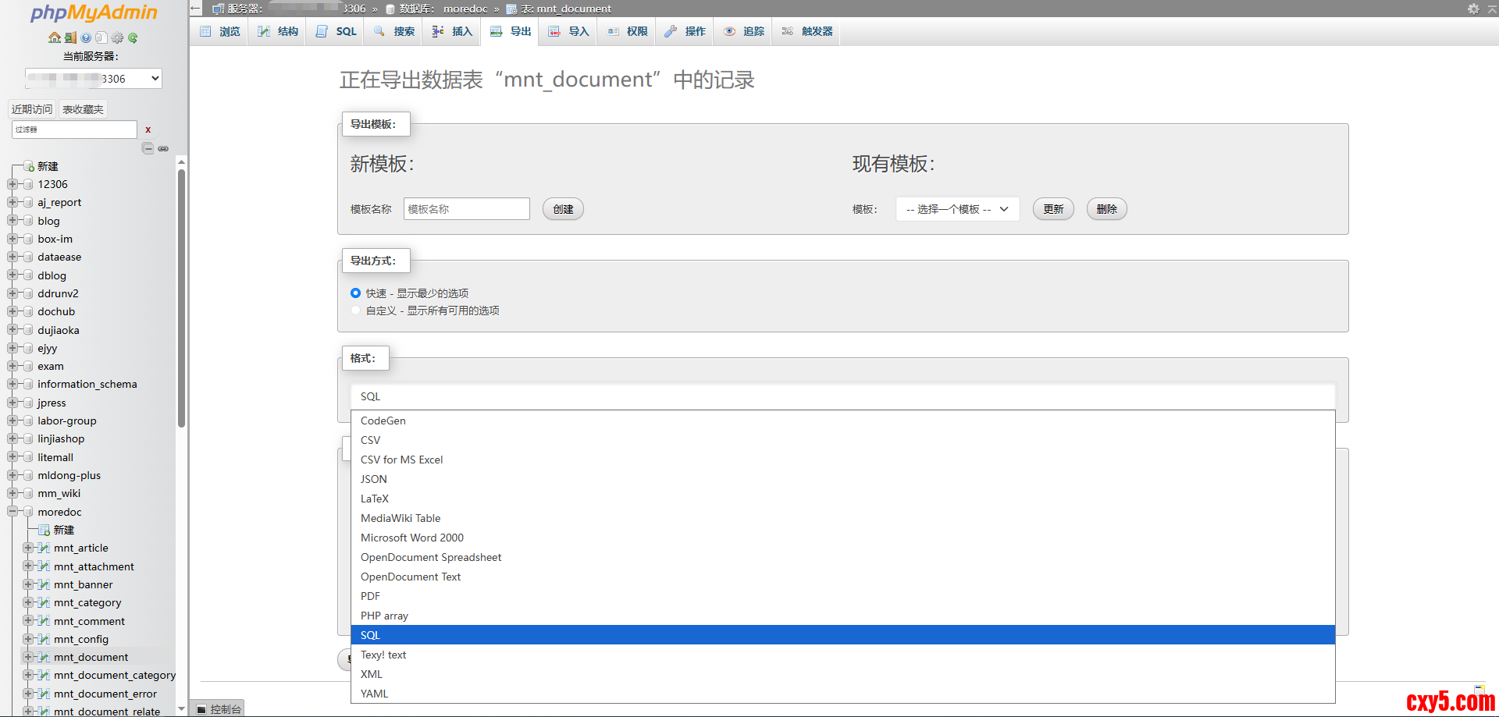The width and height of the screenshot is (1499, 717).
Task: Click the log out door icon
Action: point(70,37)
